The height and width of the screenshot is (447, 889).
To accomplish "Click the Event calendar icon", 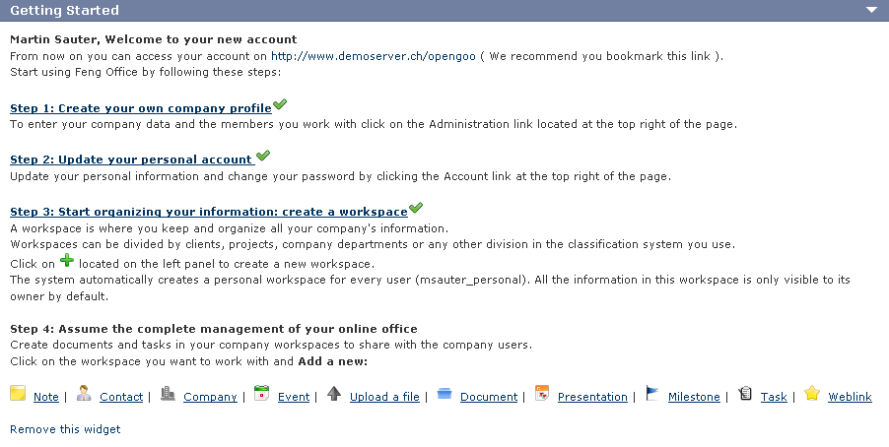I will (x=261, y=393).
